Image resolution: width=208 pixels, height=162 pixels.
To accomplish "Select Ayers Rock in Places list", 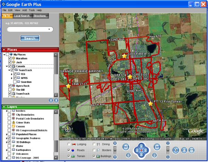I will [23, 86].
